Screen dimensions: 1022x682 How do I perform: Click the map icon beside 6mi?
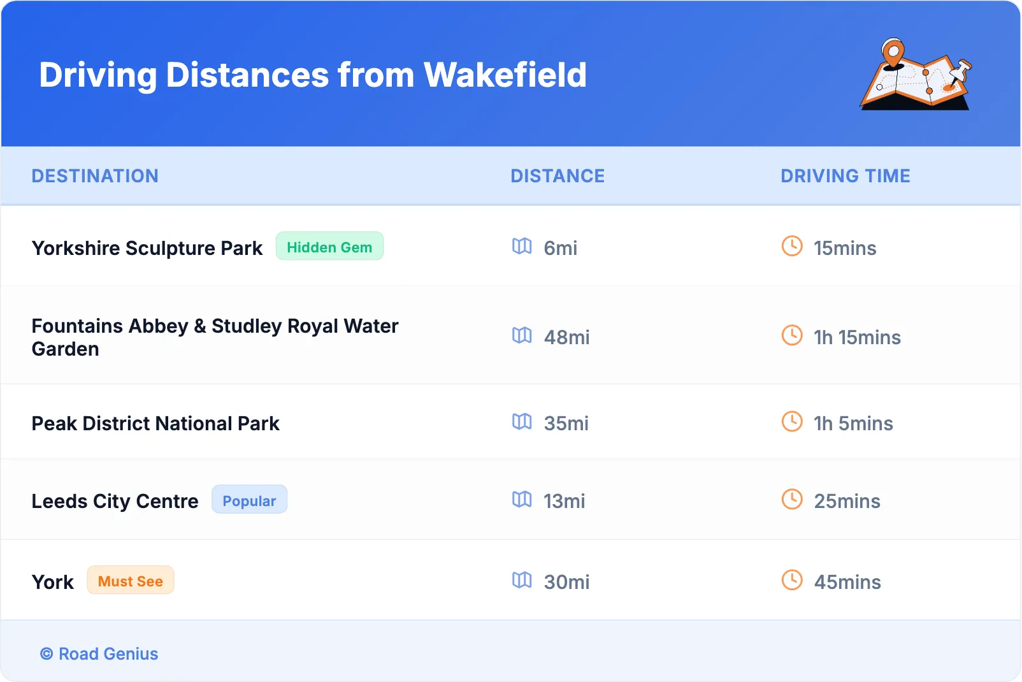tap(522, 246)
